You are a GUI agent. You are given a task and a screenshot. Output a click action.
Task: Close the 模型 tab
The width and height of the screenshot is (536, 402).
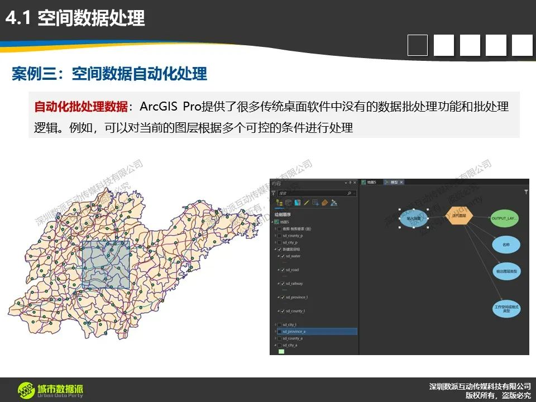pyautogui.click(x=401, y=182)
